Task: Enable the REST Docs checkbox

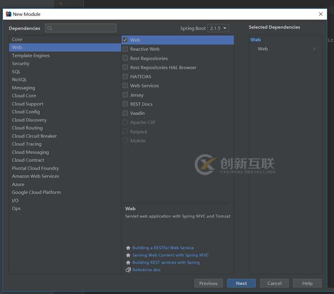Action: click(x=125, y=104)
